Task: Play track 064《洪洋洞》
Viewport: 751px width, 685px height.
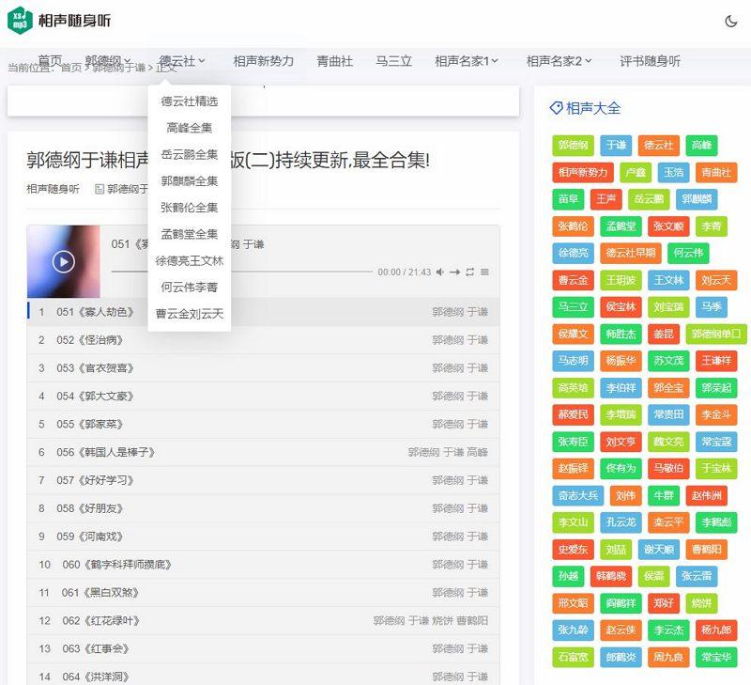Action: point(264,675)
